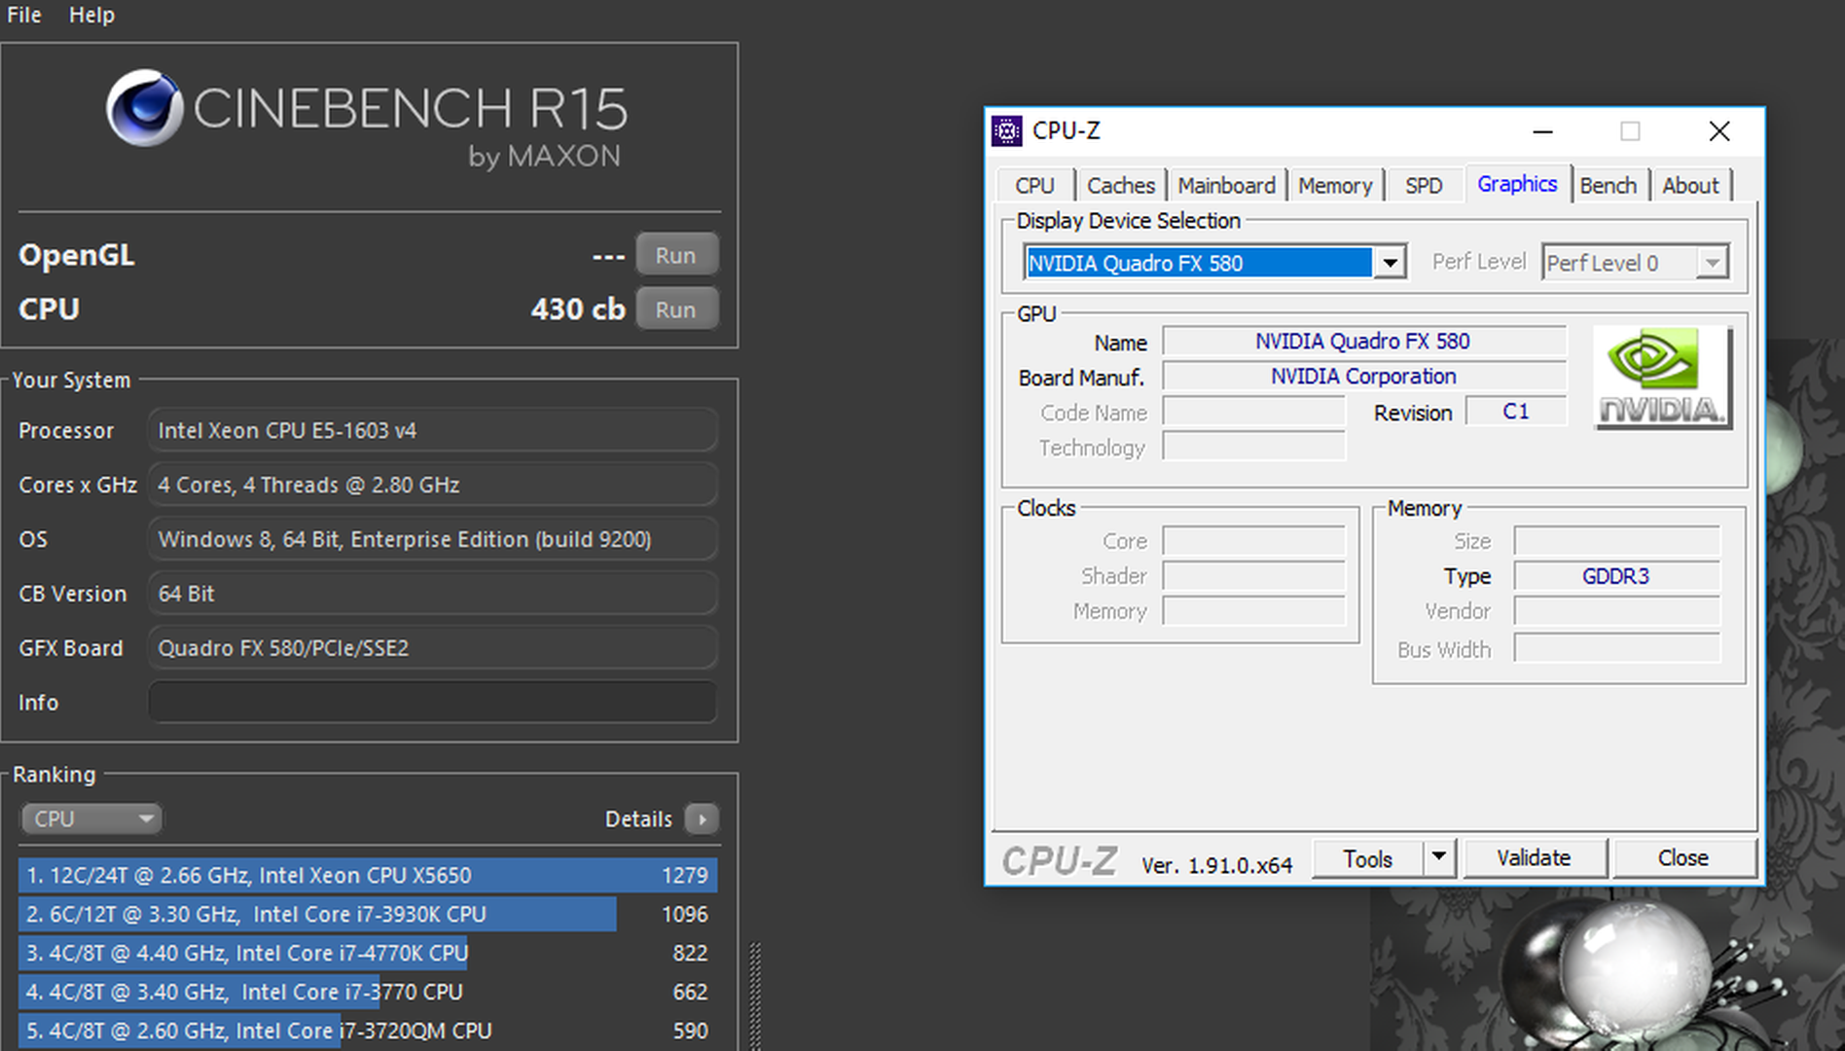
Task: Select ranking row Intel Core i7-4770K
Action: pos(368,953)
